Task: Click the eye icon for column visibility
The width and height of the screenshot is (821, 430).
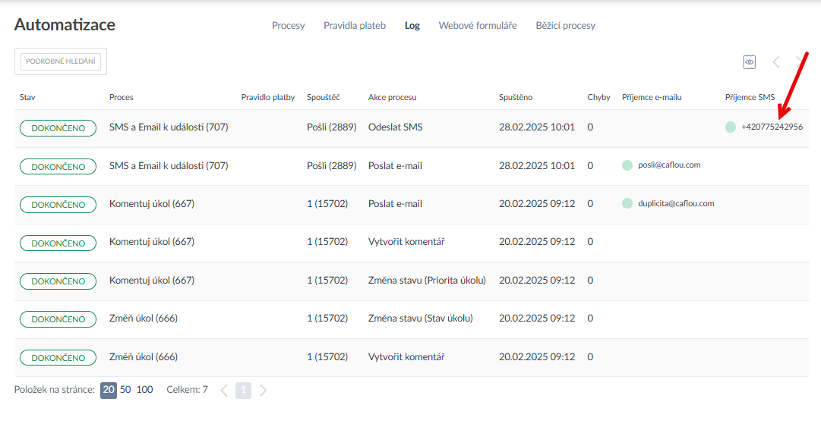Action: pos(749,62)
